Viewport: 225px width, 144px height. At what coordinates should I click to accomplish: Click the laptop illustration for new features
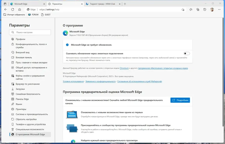[72, 114]
